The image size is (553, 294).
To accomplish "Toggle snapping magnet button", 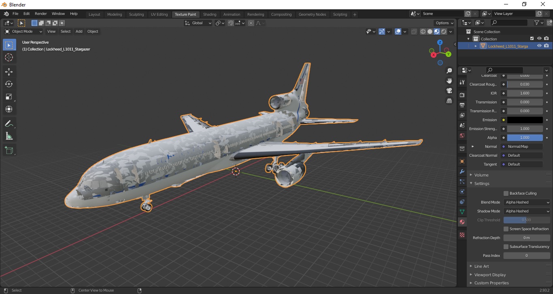I will [x=231, y=23].
